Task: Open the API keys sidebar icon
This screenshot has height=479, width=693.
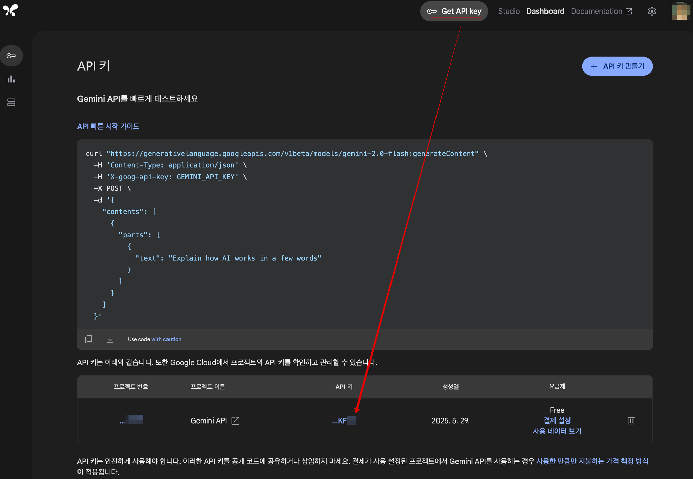Action: [12, 56]
